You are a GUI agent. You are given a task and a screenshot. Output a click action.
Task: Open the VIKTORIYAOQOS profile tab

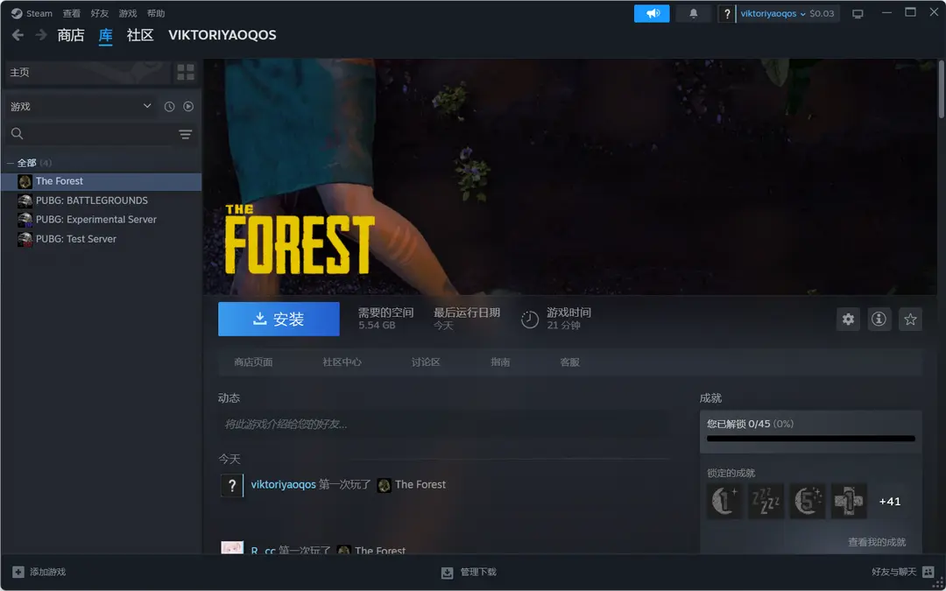222,35
